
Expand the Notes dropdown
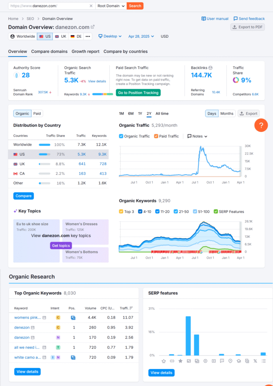(x=198, y=136)
